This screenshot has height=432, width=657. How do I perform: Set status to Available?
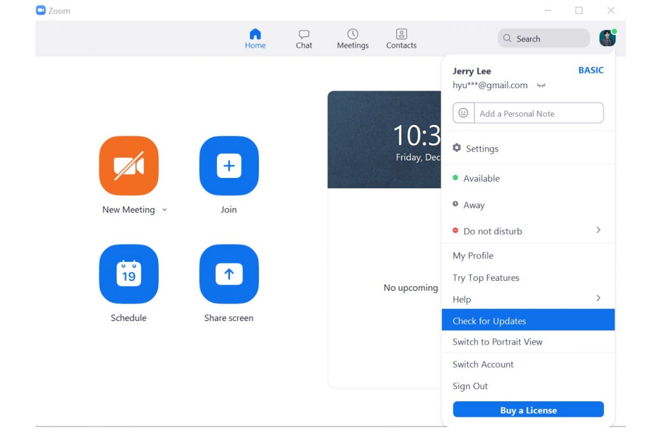pyautogui.click(x=481, y=178)
